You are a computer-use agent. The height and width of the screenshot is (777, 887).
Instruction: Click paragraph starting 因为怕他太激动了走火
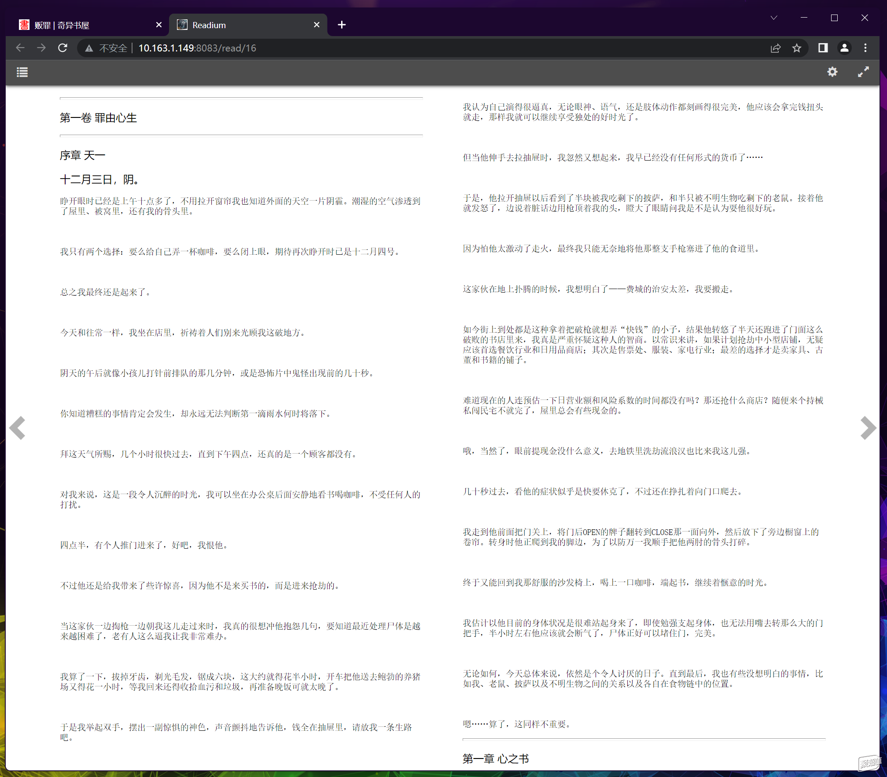611,249
